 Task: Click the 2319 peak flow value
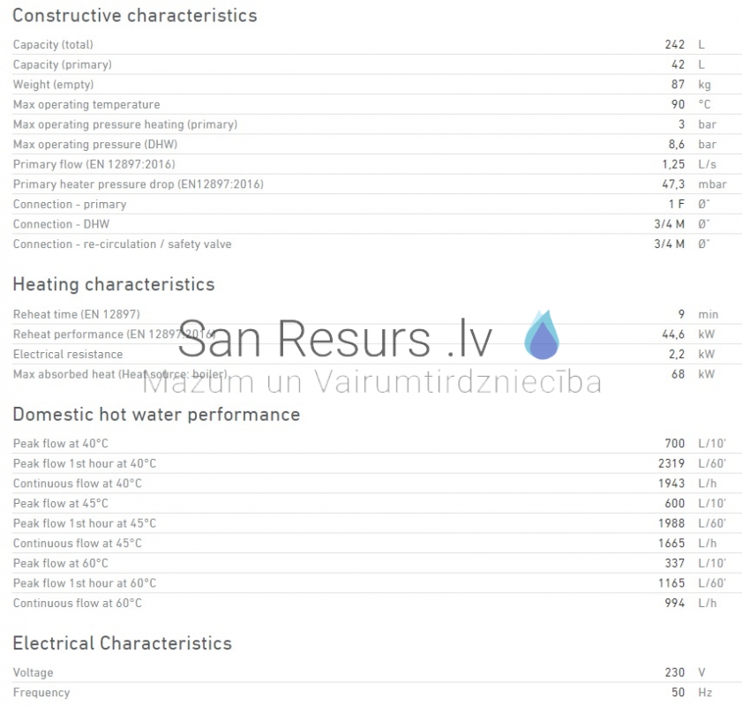671,463
